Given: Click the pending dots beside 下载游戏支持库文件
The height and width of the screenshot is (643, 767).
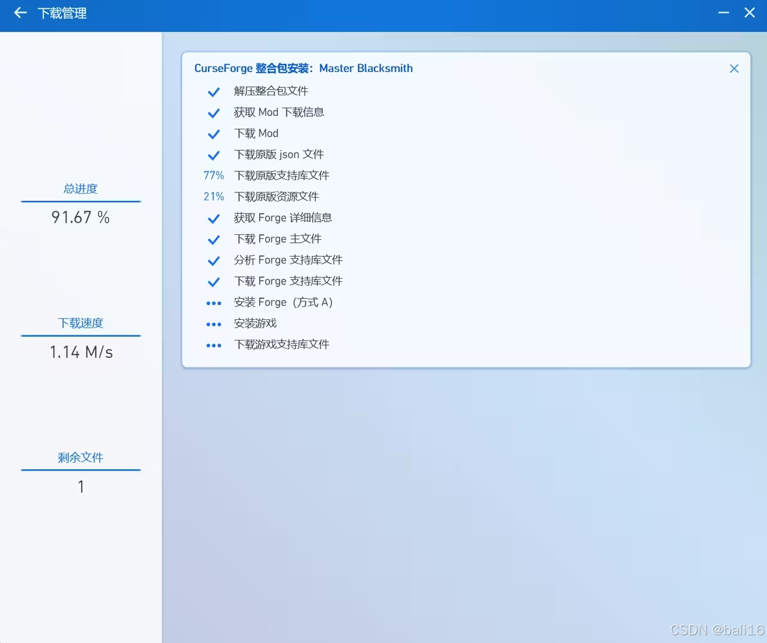Looking at the screenshot, I should (214, 346).
